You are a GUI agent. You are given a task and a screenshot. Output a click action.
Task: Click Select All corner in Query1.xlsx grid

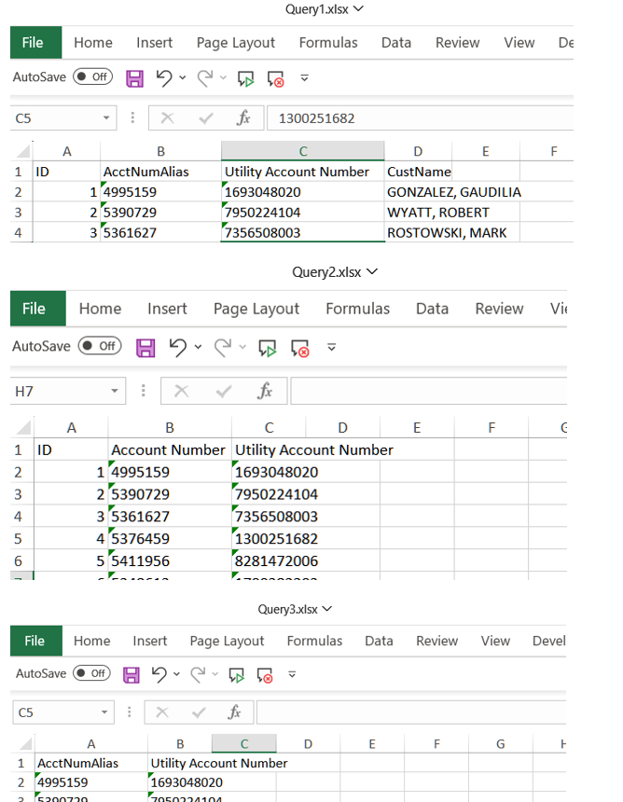[23, 151]
